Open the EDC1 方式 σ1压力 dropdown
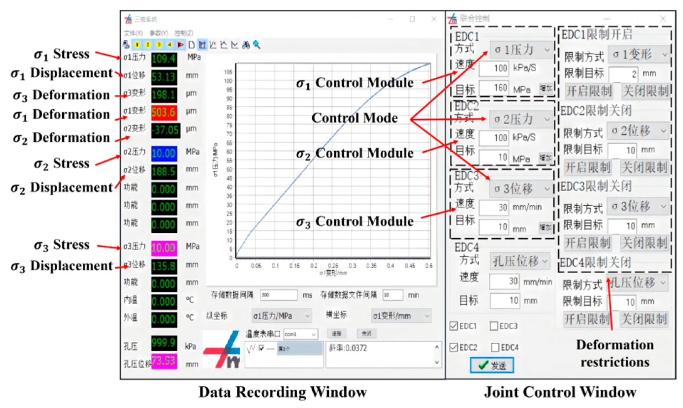Image resolution: width=683 pixels, height=408 pixels. point(521,50)
